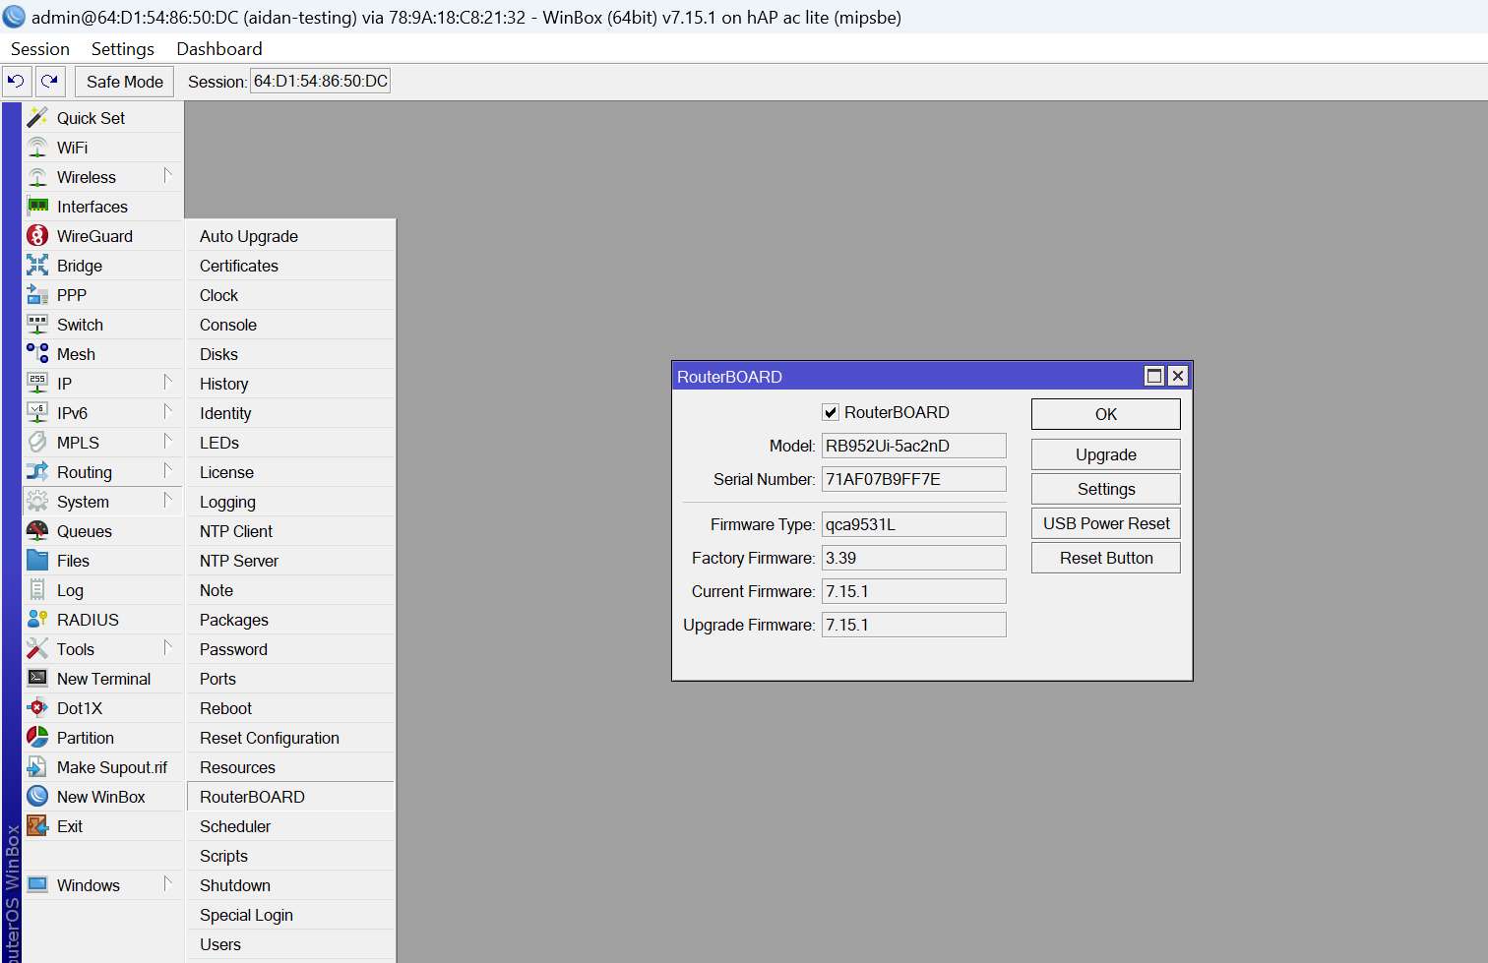Click the Model field RB952Ui-5ac2nD

[x=914, y=446]
